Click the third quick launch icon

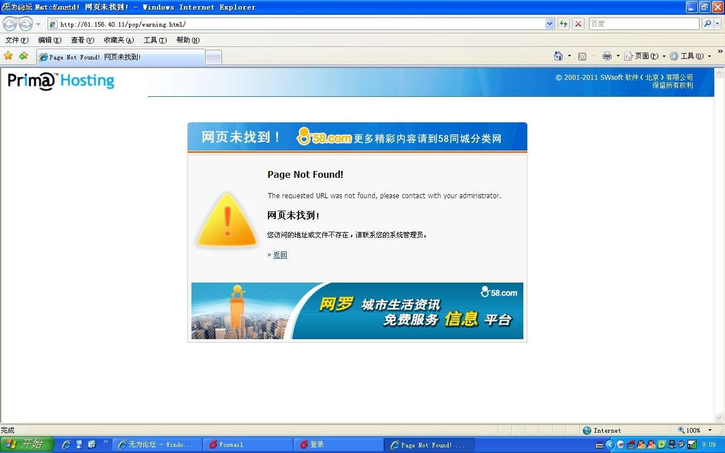pyautogui.click(x=92, y=445)
